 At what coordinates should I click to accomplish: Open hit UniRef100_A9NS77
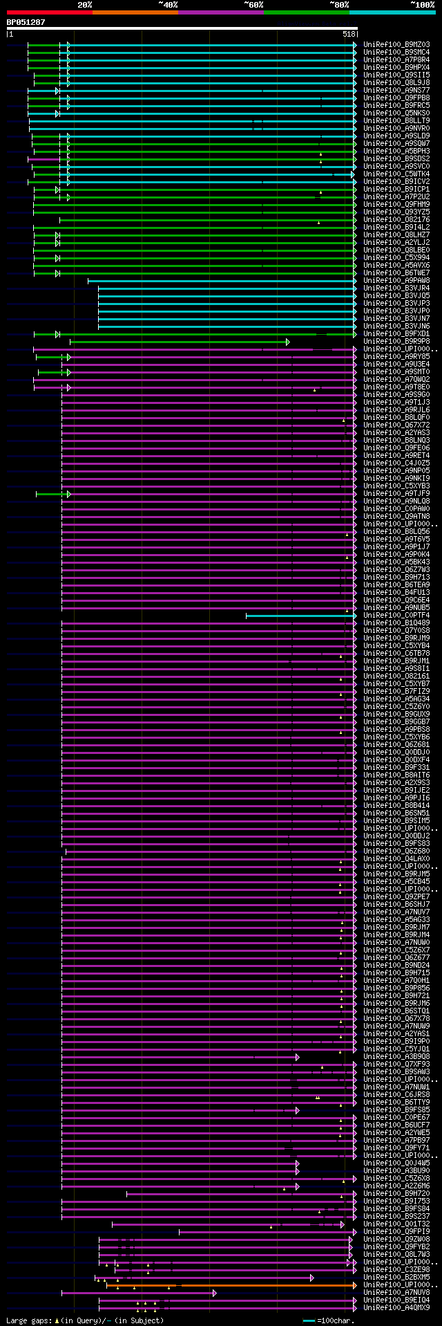click(x=396, y=91)
